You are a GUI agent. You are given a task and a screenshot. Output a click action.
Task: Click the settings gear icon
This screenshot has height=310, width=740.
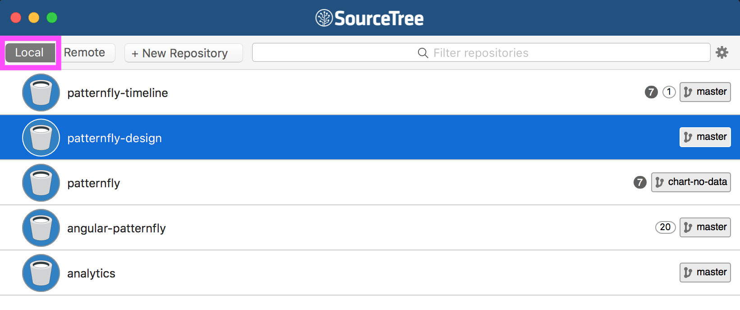[x=722, y=52]
